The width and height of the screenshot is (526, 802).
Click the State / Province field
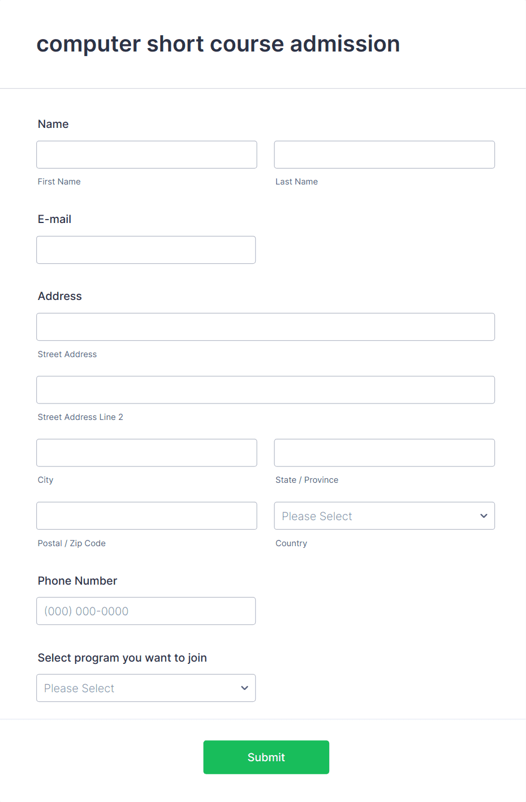pos(384,453)
